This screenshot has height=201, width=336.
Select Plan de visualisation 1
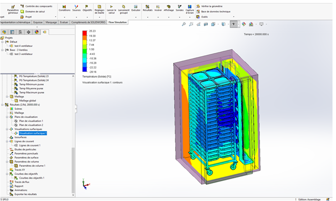31,121
